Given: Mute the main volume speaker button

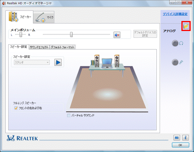Looking at the screenshot, I should [117, 35].
